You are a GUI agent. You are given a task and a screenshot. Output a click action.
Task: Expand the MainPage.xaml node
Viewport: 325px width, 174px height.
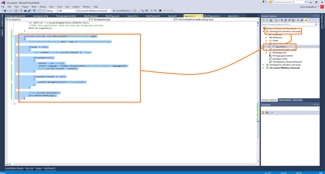pyautogui.click(x=266, y=53)
